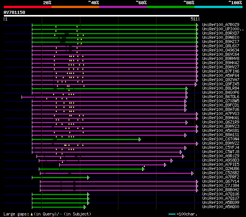Select label UniRef100_Q9ZVA7
This screenshot has height=217, width=246.
click(221, 80)
